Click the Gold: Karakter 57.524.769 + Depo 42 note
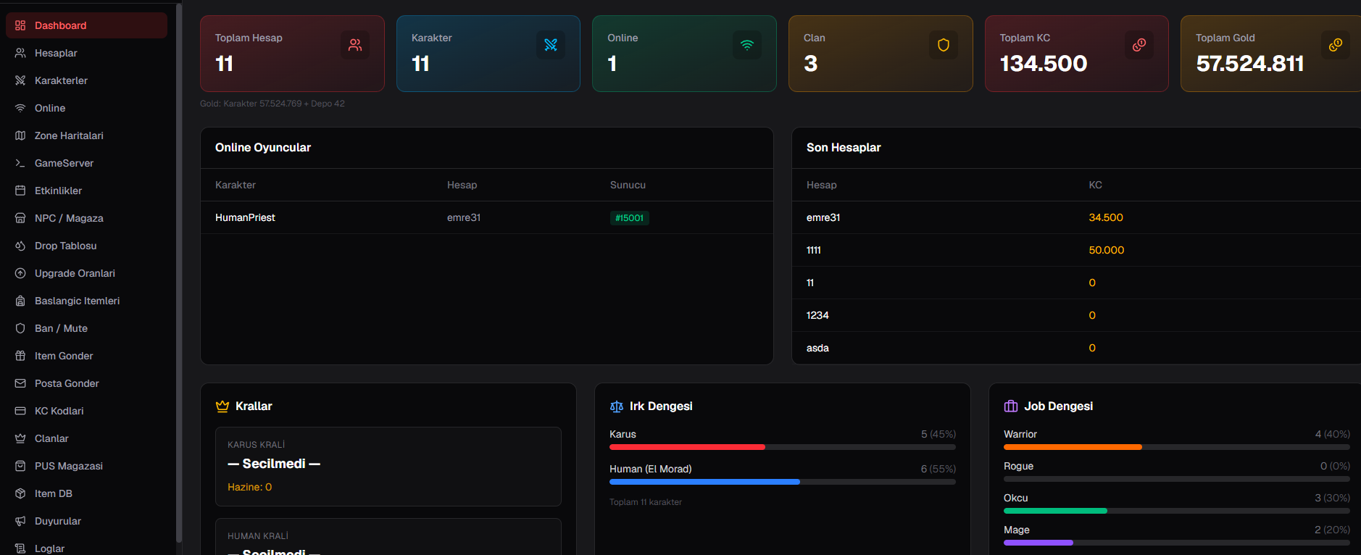The height and width of the screenshot is (555, 1361). coord(272,104)
